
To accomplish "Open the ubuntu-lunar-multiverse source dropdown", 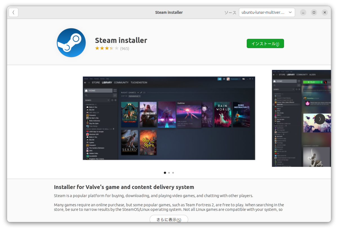I will pyautogui.click(x=267, y=12).
